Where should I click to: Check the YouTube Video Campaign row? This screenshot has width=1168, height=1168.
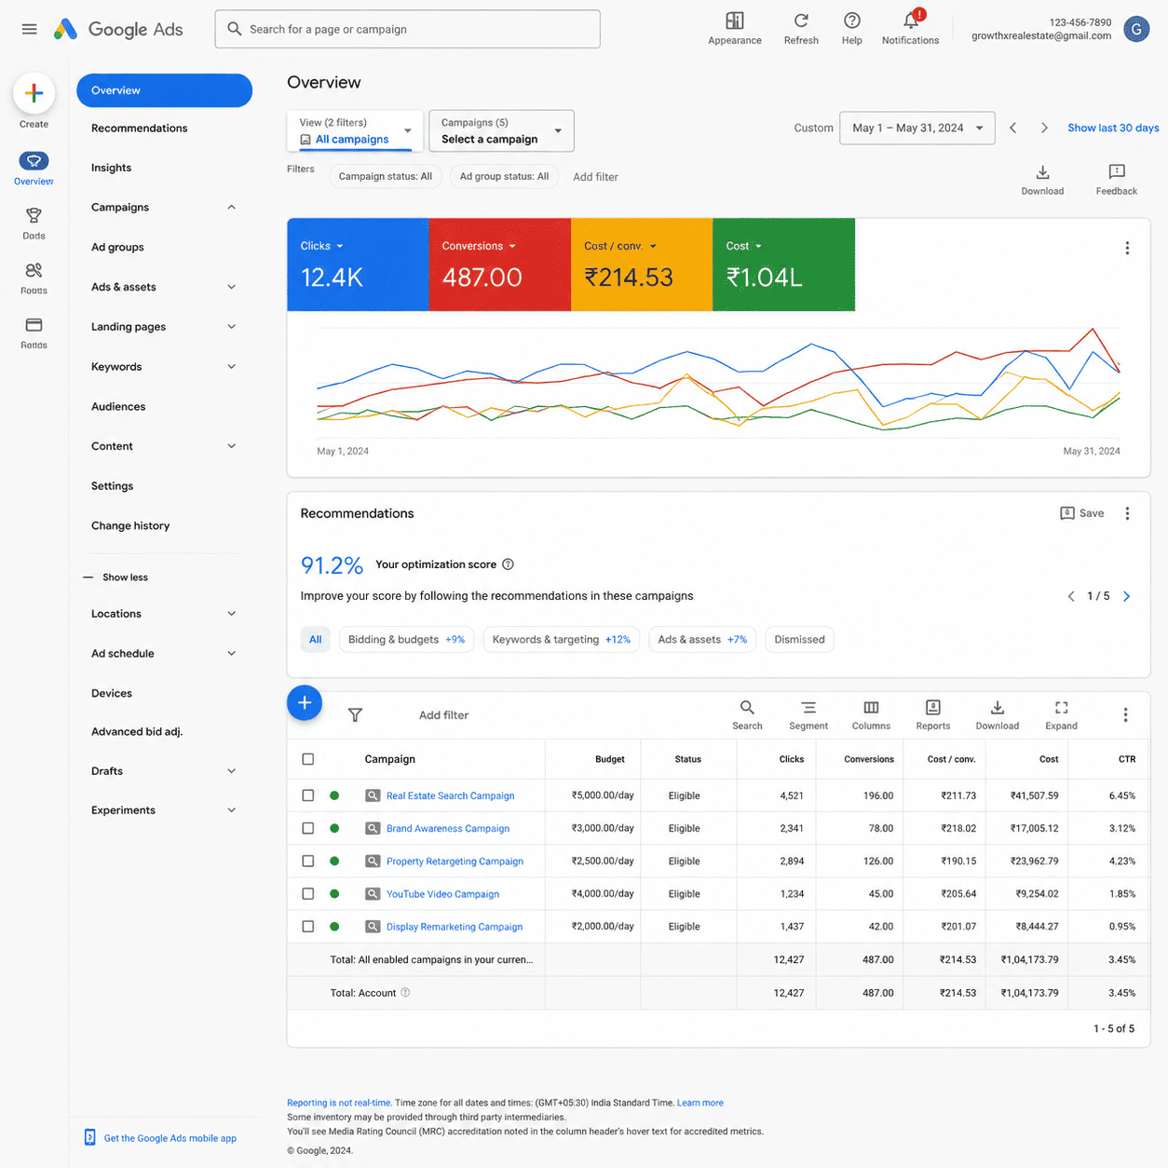click(x=308, y=893)
